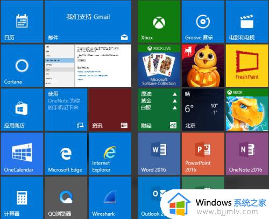Open the Outlook tile

[152, 198]
